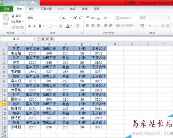Select row 13 header
This screenshot has height=138, width=173.
click(x=4, y=104)
